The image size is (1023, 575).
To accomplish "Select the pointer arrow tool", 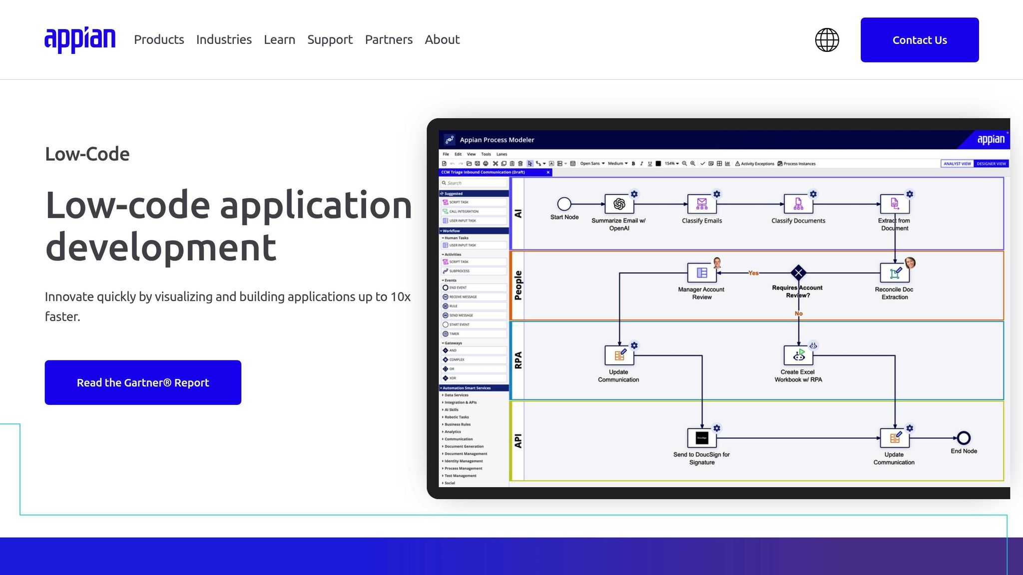I will tap(530, 163).
